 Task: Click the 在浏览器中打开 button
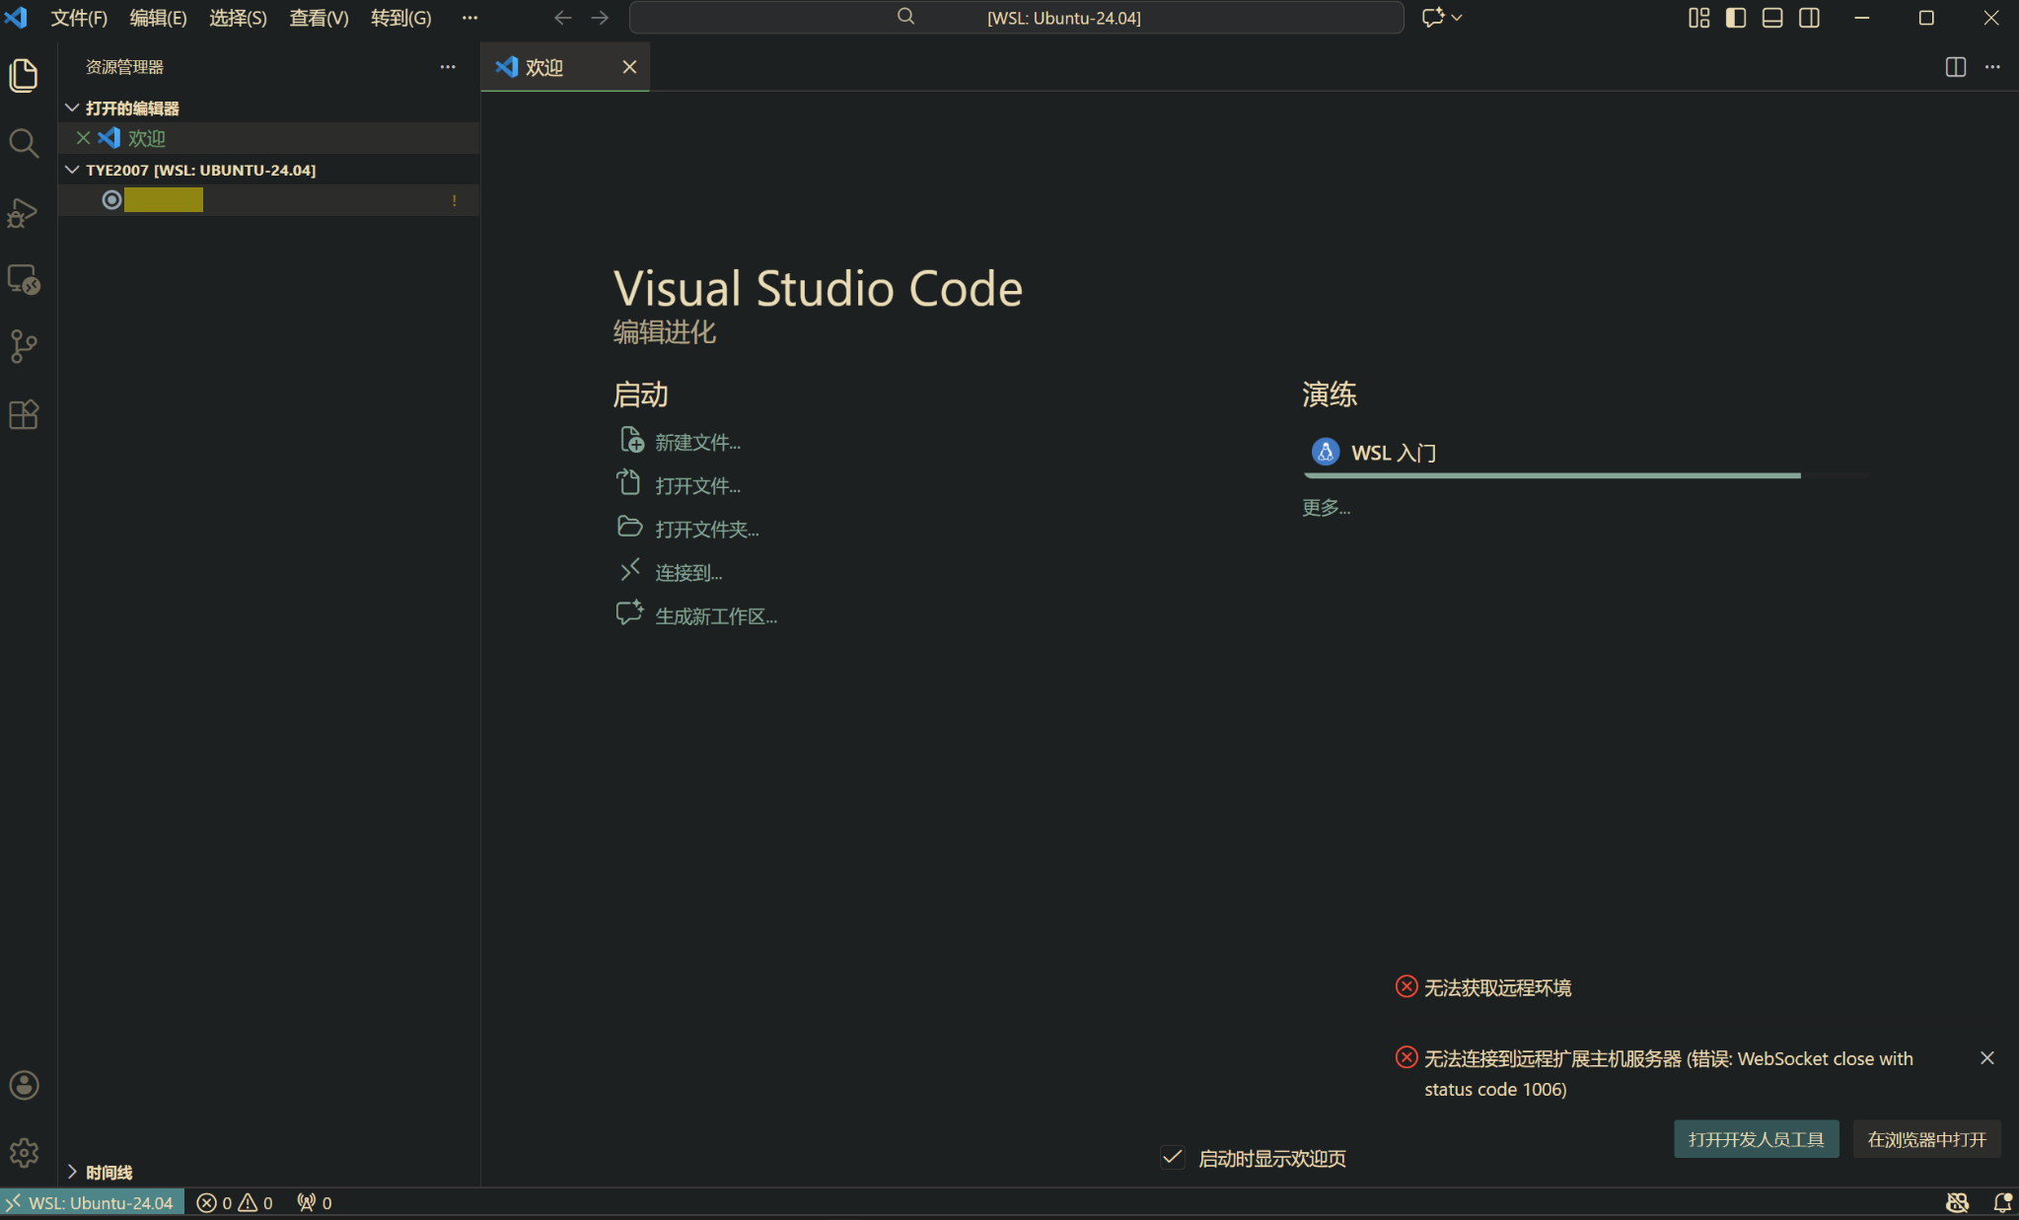[x=1926, y=1139]
